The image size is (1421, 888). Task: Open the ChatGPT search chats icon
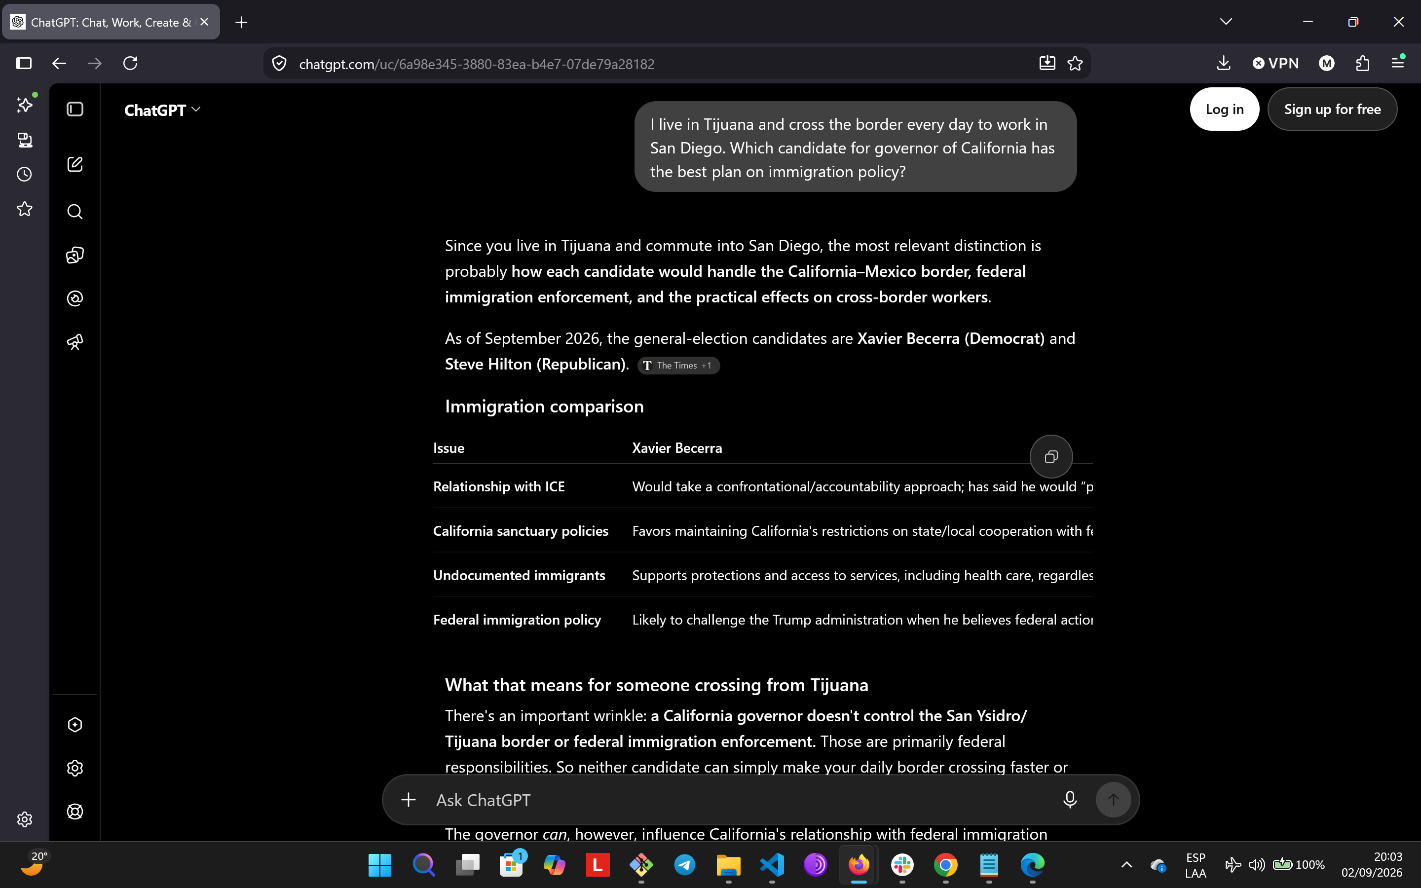pyautogui.click(x=75, y=212)
